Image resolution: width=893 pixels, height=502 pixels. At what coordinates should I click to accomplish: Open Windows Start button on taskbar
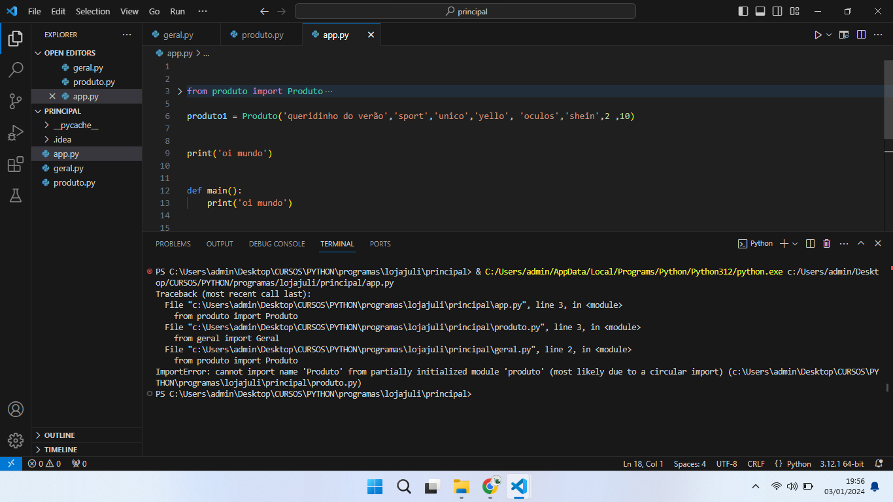coord(375,486)
